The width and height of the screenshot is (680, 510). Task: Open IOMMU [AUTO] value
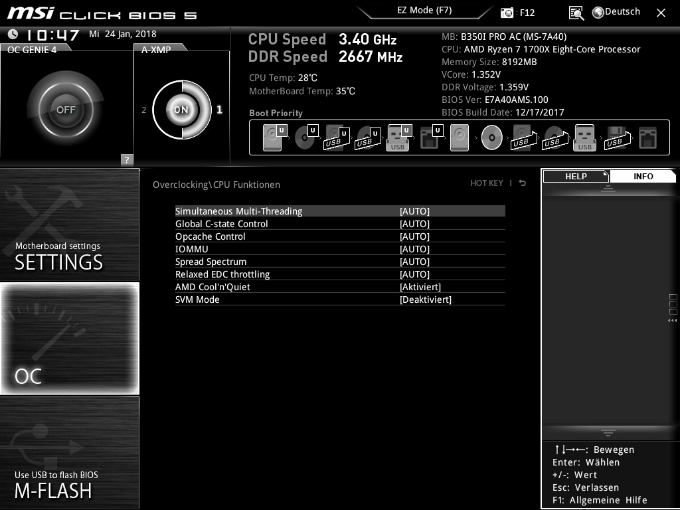click(x=414, y=249)
